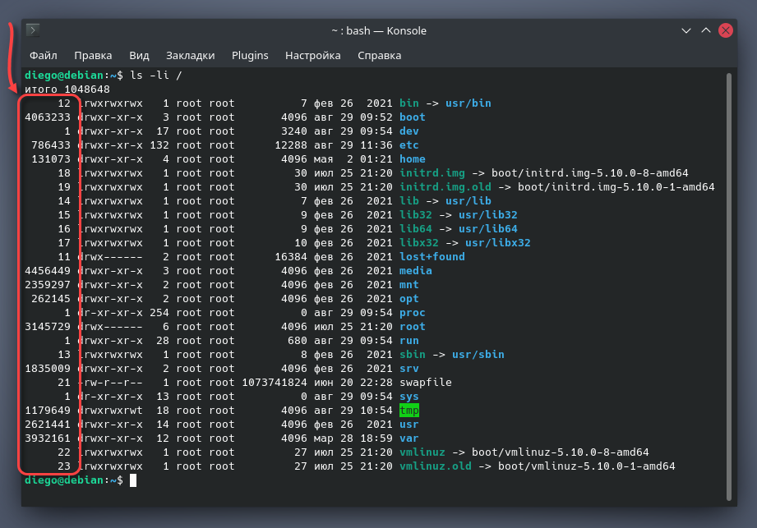Viewport: 757px width, 528px height.
Task: Open the Вид menu
Action: pos(139,56)
